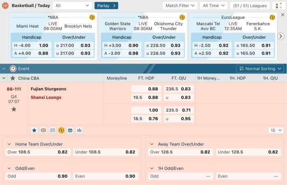
Task: Click coin icon on Golden State Warriors card
Action: 182,17
